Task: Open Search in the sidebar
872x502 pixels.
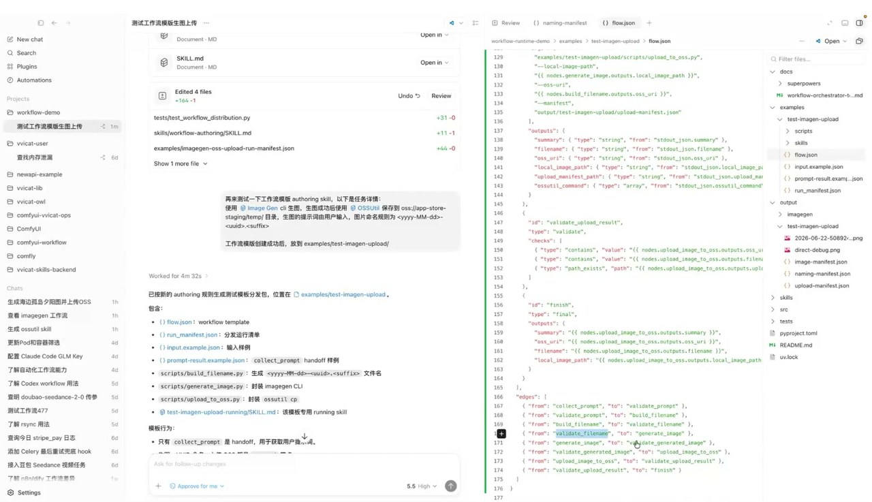Action: coord(26,53)
